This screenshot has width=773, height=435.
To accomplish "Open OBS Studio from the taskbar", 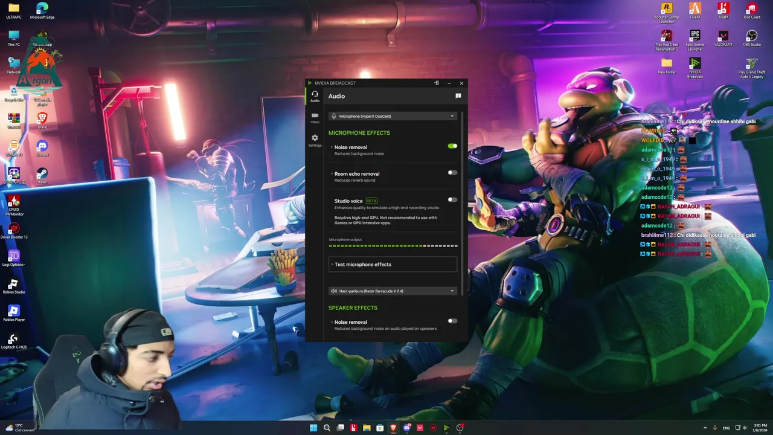I will 460,428.
